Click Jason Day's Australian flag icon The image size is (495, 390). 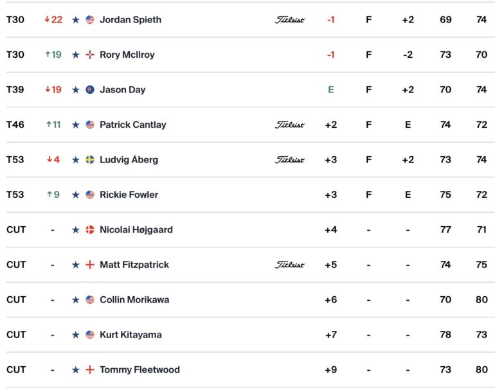[90, 90]
